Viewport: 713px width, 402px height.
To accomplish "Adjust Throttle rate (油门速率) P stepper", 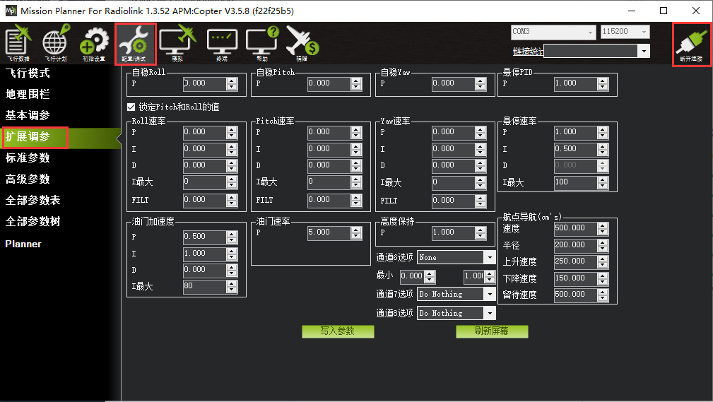I will 356,233.
